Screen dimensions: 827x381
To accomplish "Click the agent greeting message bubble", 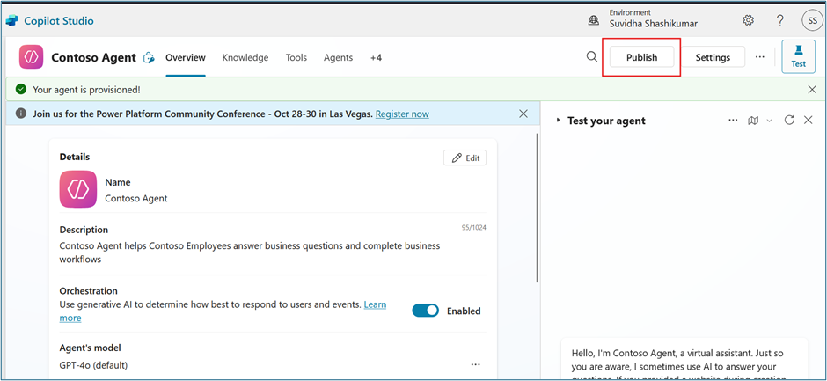I will click(684, 359).
